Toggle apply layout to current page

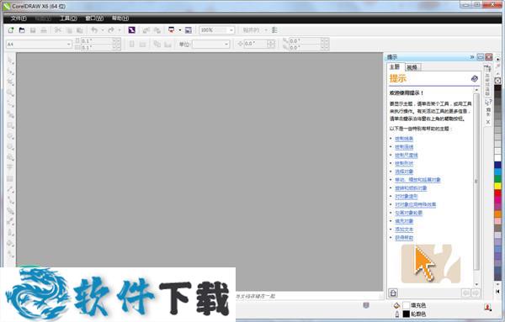click(x=167, y=44)
